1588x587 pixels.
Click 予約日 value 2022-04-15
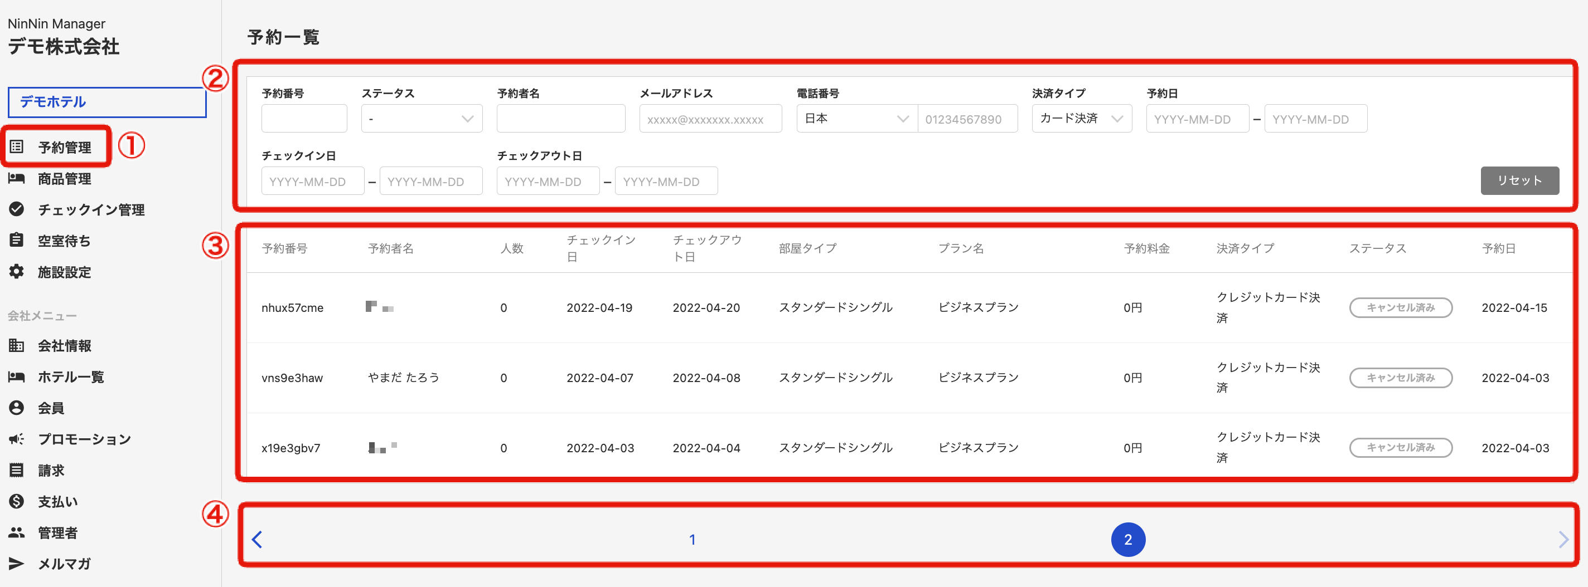1514,307
